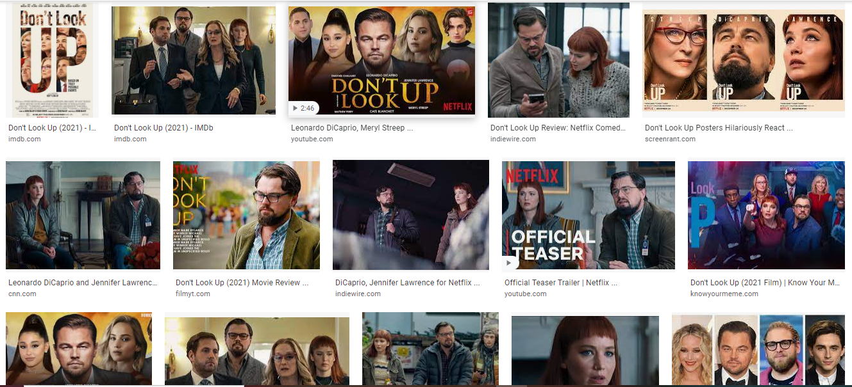
Task: Click youtube.com under the Official Teaser result
Action: 526,294
